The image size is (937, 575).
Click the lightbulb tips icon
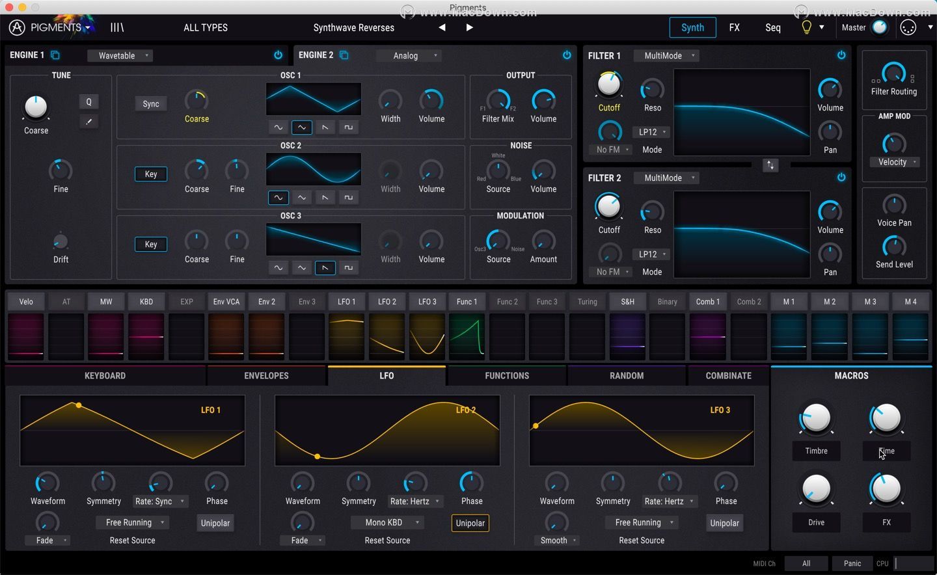click(x=806, y=27)
